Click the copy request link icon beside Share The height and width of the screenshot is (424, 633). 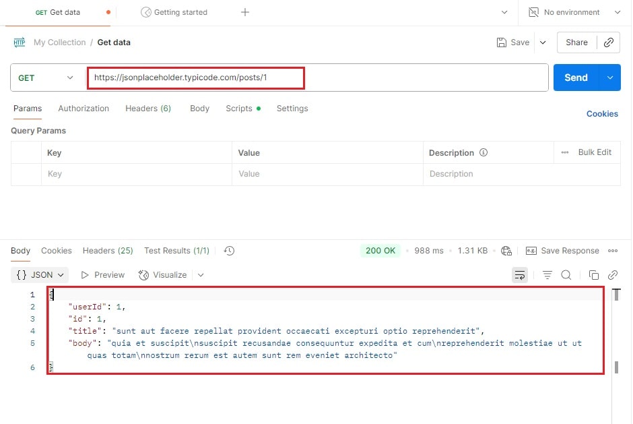(609, 42)
